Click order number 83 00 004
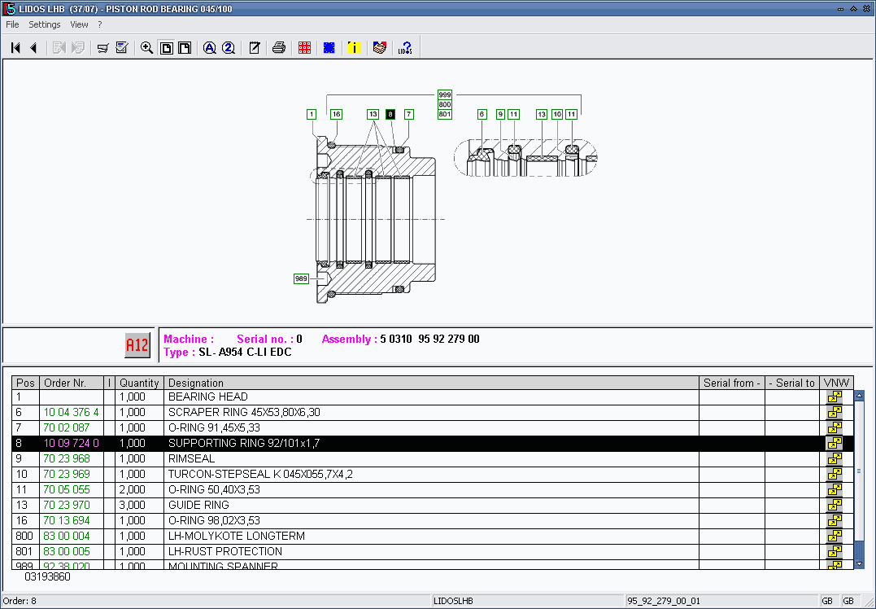This screenshot has height=609, width=876. (67, 537)
